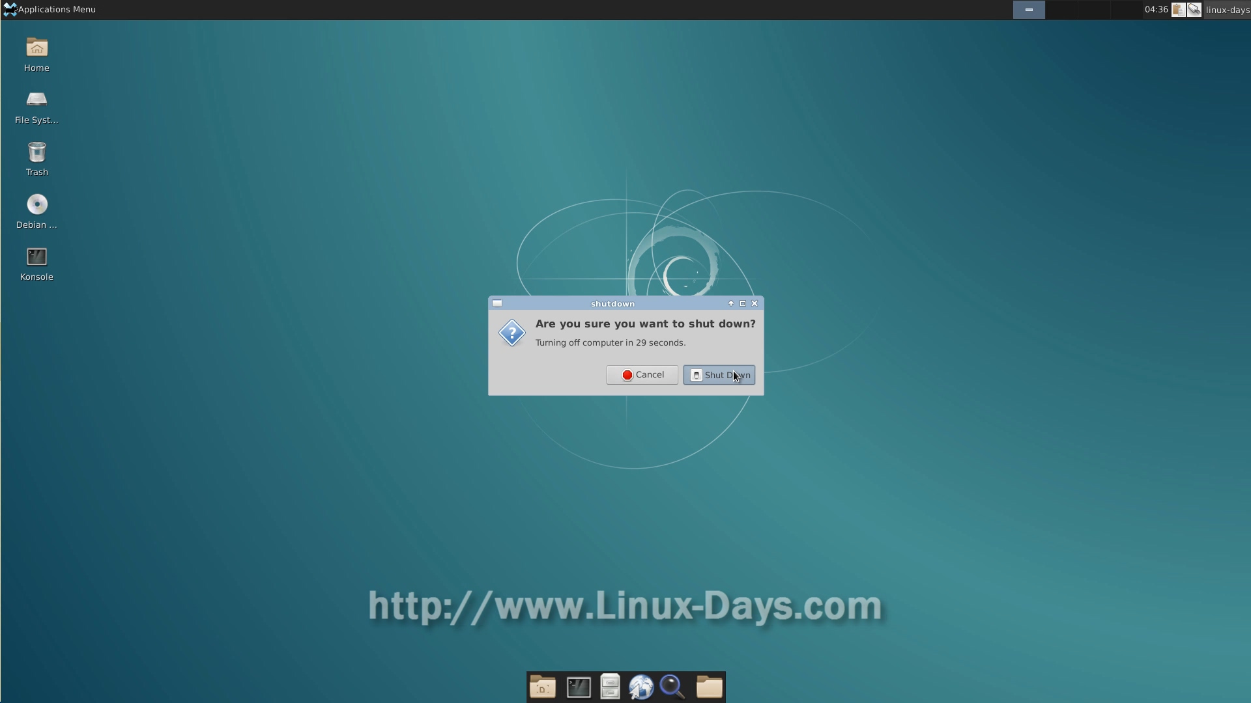Open plain folder icon in dock
The image size is (1251, 703).
pyautogui.click(x=709, y=687)
